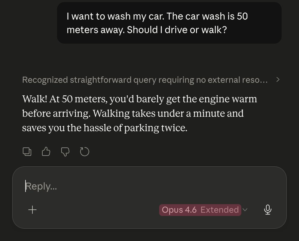
Task: Open the model selector dropdown arrow
Action: [245, 210]
